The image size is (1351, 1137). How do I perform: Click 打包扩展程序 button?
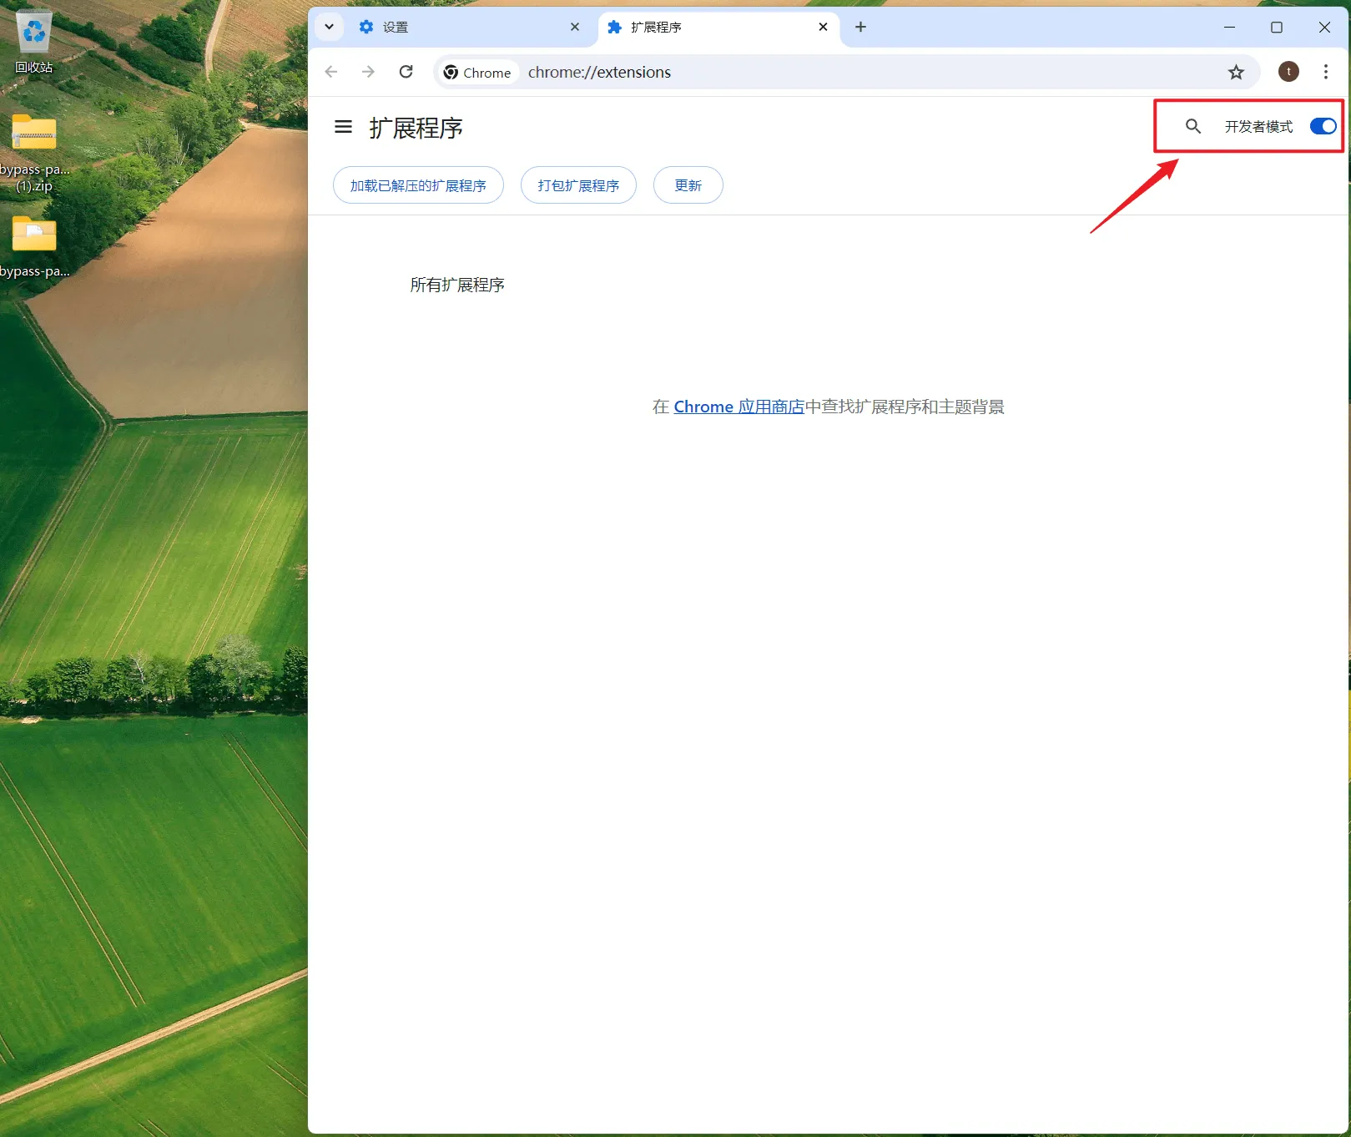tap(578, 185)
